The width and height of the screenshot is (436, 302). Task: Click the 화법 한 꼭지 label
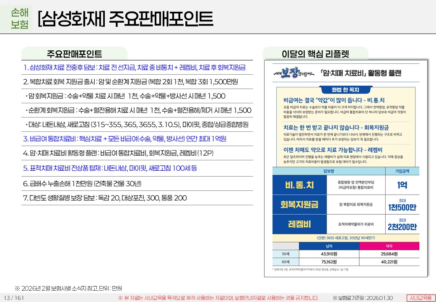pyautogui.click(x=345, y=89)
